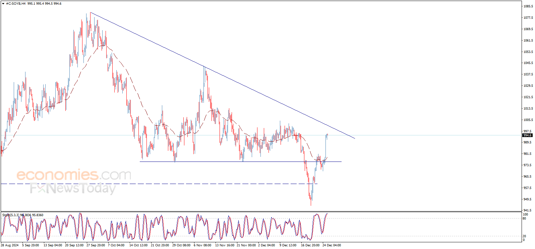Click the stochastic scale value 80
Screen dimensions: 535x249
(525, 219)
